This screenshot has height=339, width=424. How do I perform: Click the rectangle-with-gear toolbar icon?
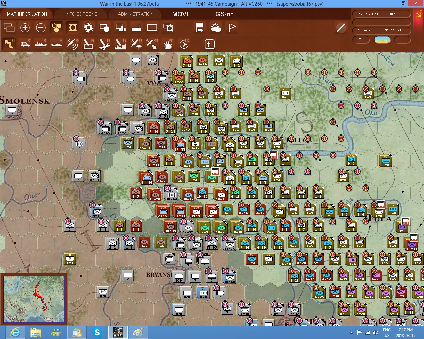pyautogui.click(x=168, y=27)
